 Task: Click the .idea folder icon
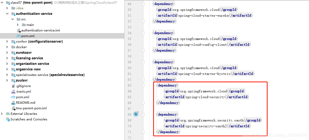13,8
